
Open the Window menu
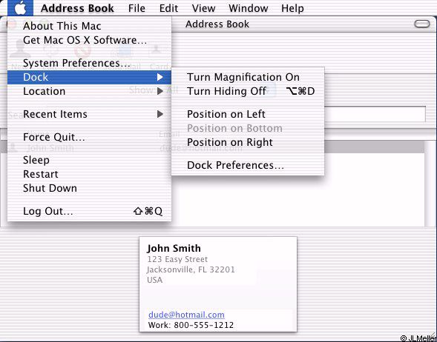click(249, 8)
